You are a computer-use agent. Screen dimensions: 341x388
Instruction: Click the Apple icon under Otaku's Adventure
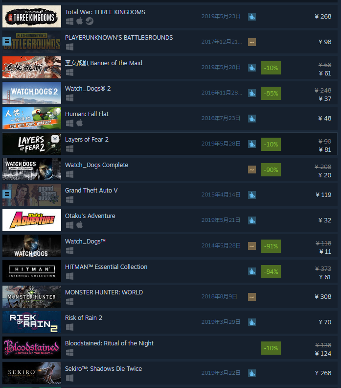(80, 225)
